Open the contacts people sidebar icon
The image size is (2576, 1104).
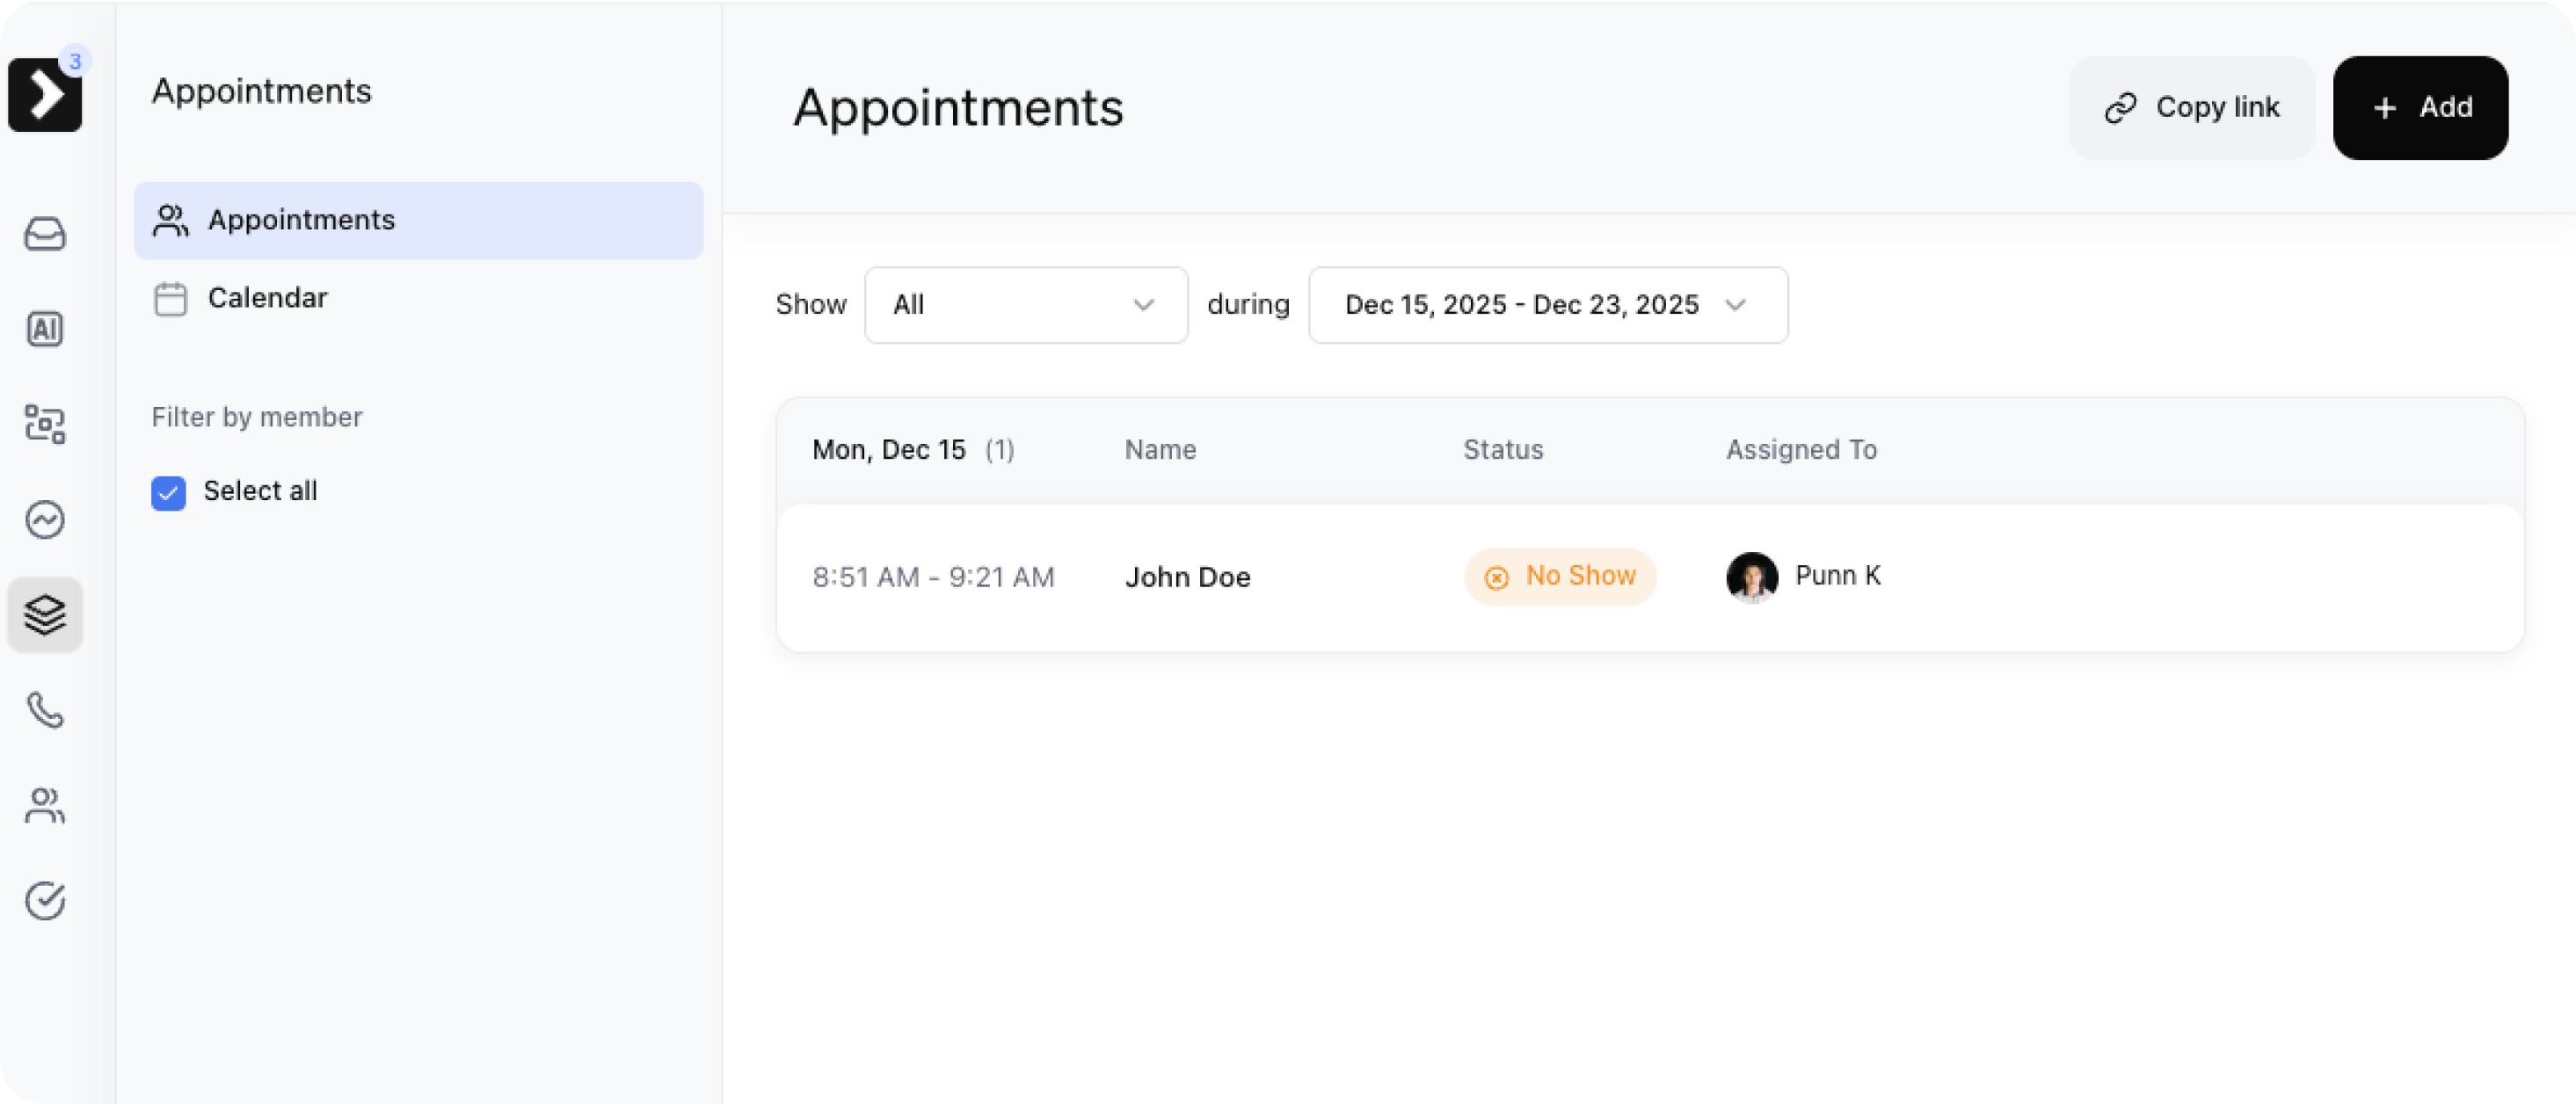coord(45,805)
